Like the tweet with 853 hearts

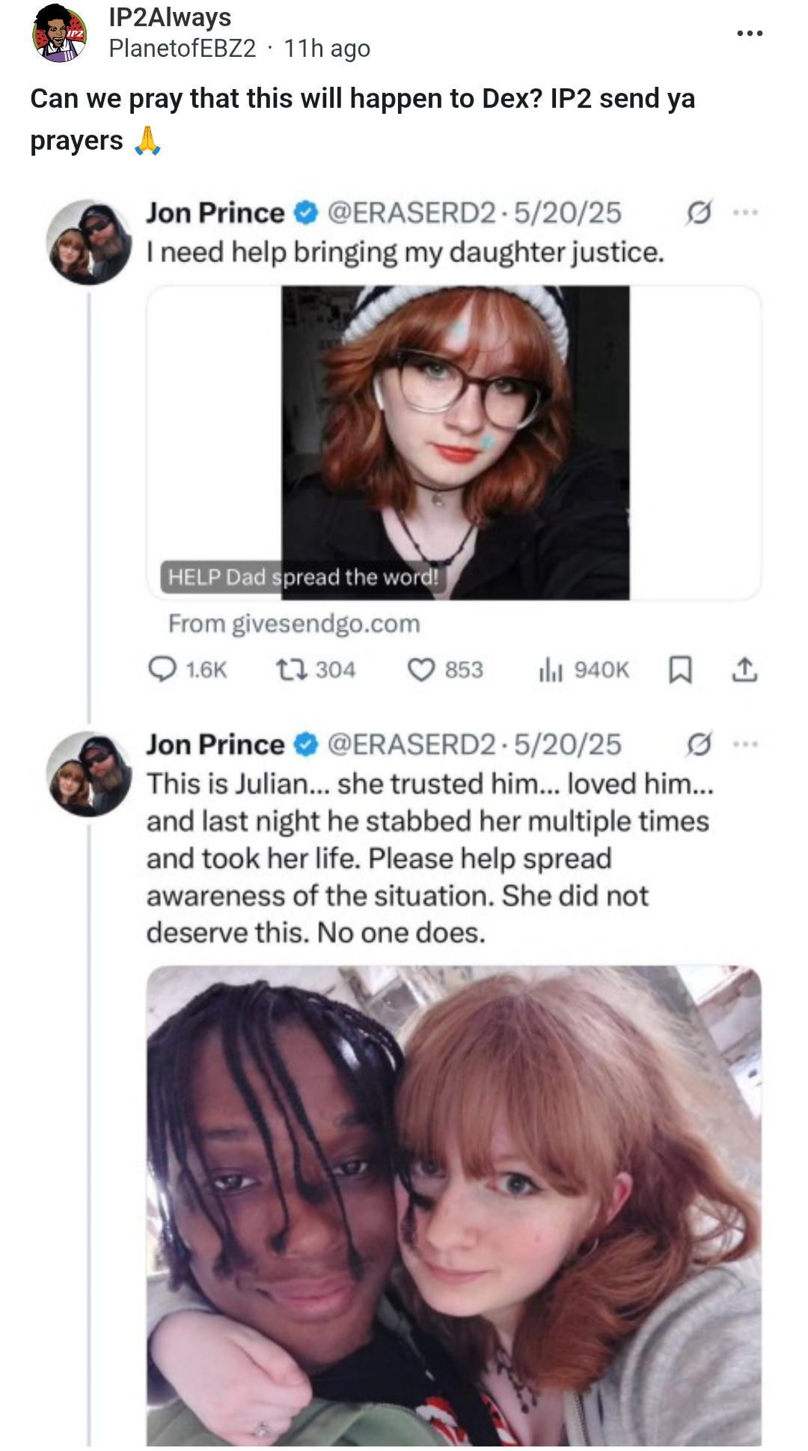[421, 669]
